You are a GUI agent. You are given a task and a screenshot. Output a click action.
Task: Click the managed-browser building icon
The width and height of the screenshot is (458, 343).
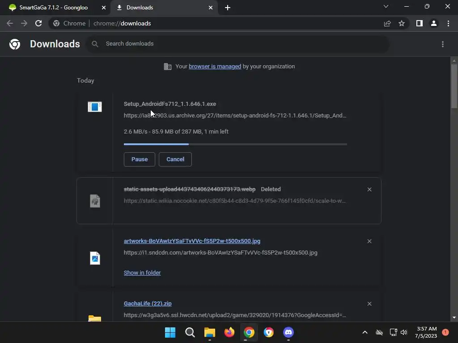[168, 67]
